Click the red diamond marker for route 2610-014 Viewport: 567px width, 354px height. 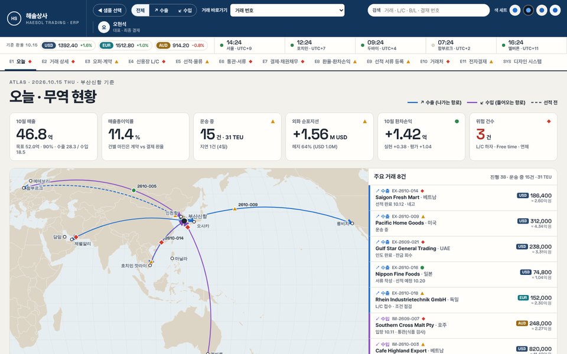[162, 242]
